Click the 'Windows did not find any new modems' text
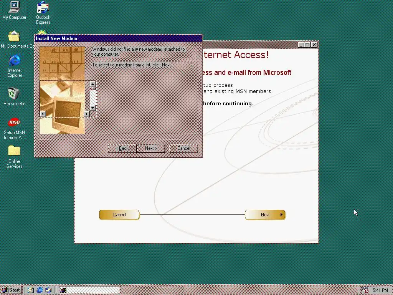 pyautogui.click(x=138, y=52)
